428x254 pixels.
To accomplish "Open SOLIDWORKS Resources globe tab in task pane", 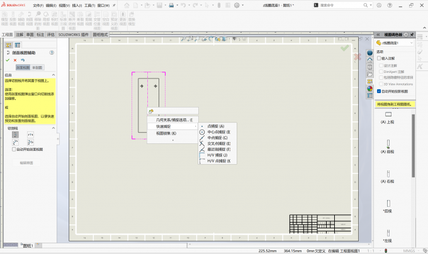I will click(x=370, y=53).
